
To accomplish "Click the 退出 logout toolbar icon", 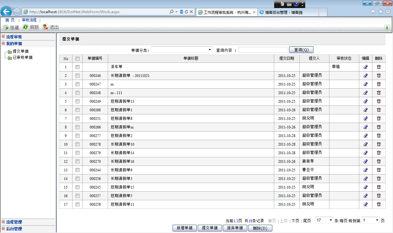I will (45, 27).
